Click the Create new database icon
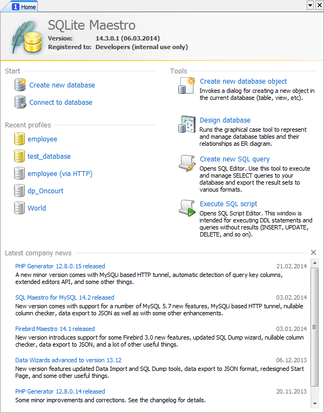324x413 pixels. [20, 85]
